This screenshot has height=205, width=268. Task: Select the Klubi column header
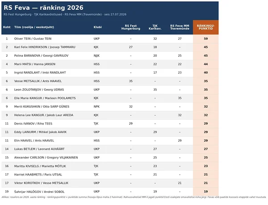click(x=97, y=27)
